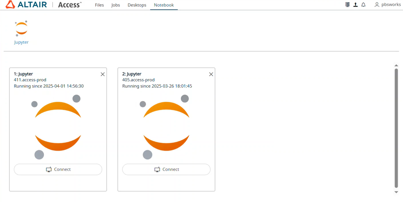Click the '405.access-prod' job ID text

138,80
